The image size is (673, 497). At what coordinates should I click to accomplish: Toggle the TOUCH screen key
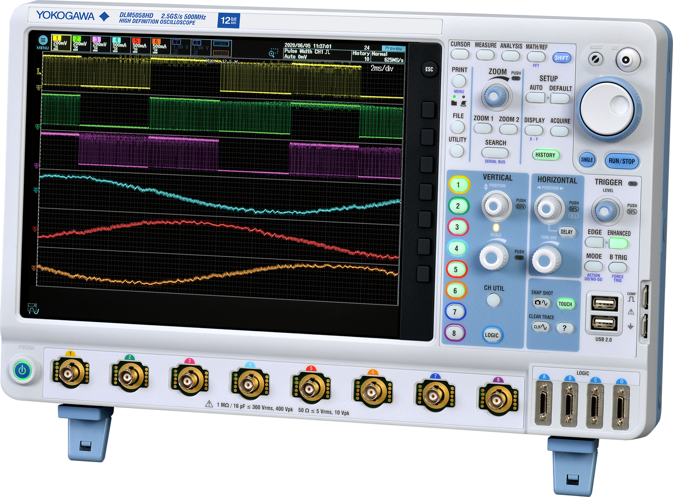coord(565,304)
